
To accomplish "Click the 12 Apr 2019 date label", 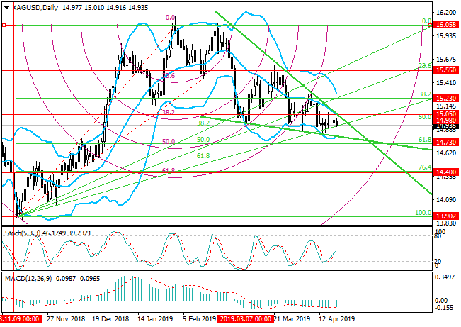I will [337, 319].
